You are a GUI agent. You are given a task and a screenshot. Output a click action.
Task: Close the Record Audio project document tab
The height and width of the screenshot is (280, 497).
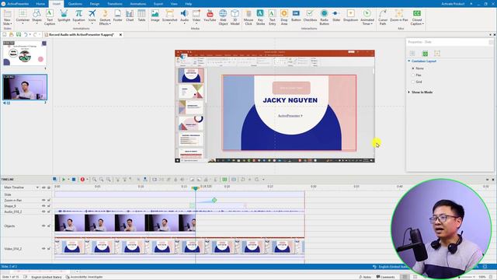tap(120, 34)
